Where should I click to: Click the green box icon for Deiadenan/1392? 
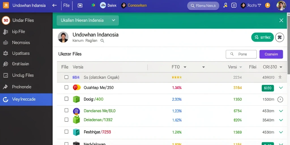coord(76,120)
